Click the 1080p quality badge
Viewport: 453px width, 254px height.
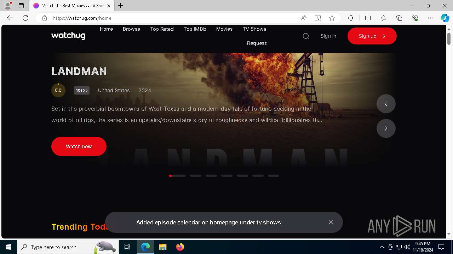click(x=82, y=90)
